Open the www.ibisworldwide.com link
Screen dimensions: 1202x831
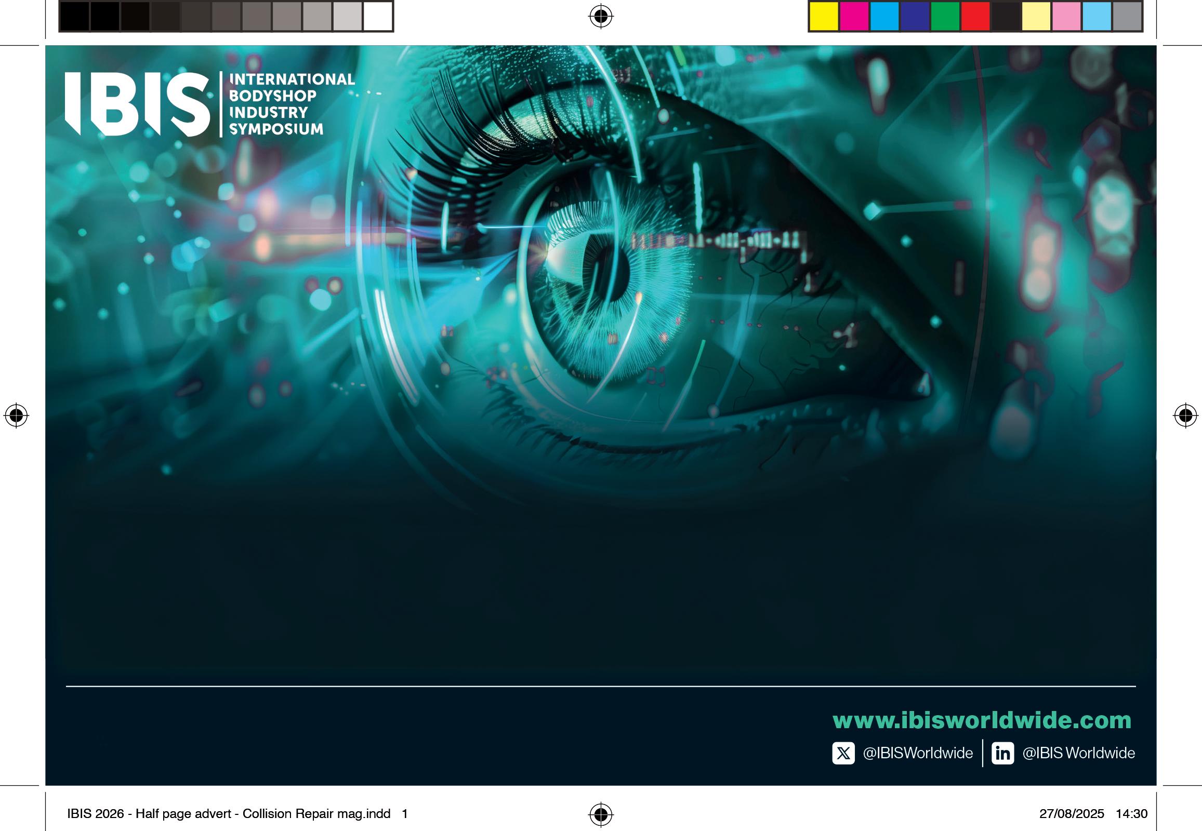tap(982, 720)
